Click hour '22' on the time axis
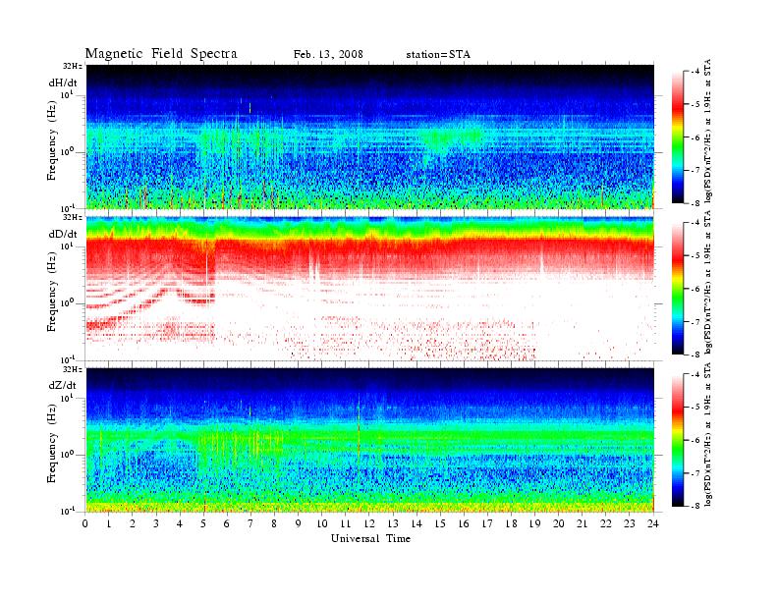778x601 pixels. pyautogui.click(x=606, y=523)
